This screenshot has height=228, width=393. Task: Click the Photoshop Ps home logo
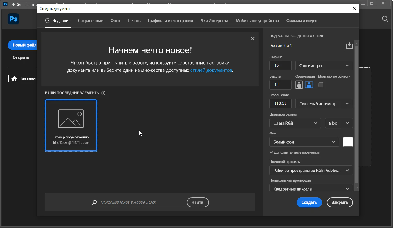[x=13, y=19]
